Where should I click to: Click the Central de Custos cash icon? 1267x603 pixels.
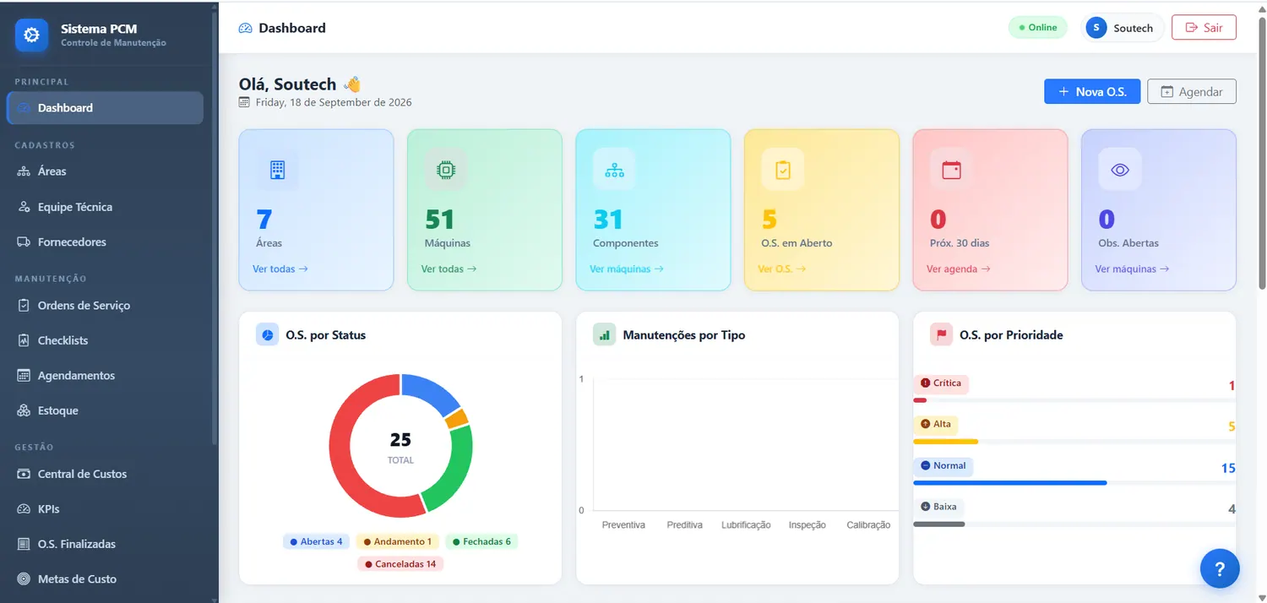[x=24, y=474]
